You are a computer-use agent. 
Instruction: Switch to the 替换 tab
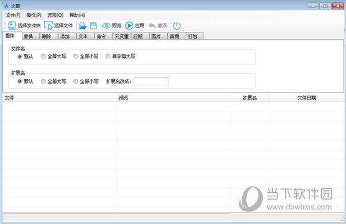(31, 36)
